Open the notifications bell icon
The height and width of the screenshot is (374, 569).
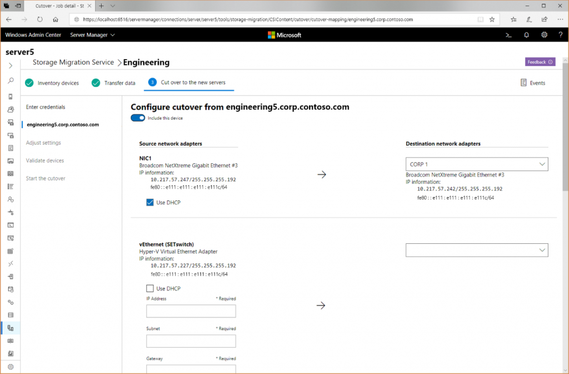click(526, 35)
